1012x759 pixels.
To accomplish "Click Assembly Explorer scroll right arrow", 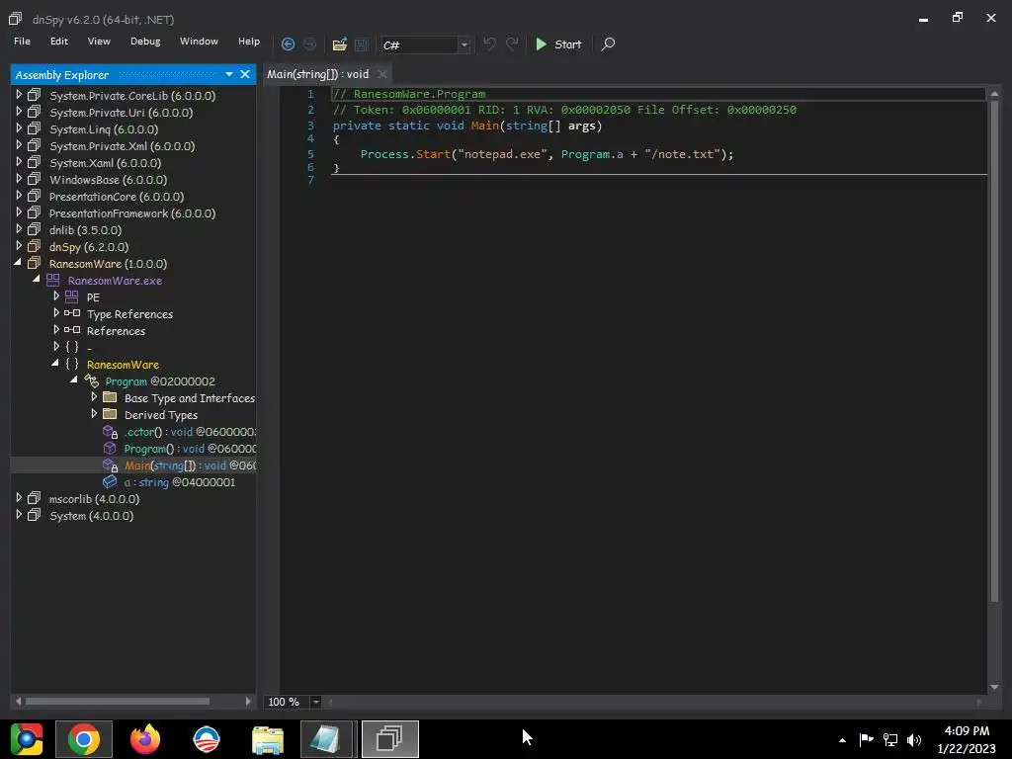I will point(248,701).
